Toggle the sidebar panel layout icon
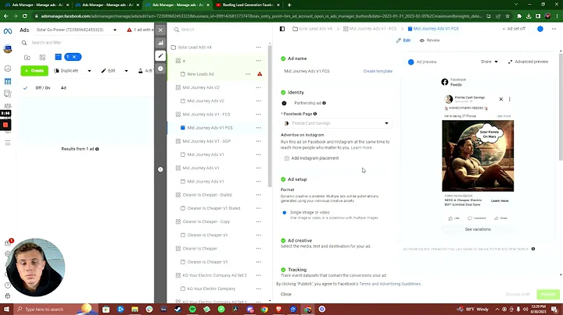The height and width of the screenshot is (315, 563). [x=282, y=29]
